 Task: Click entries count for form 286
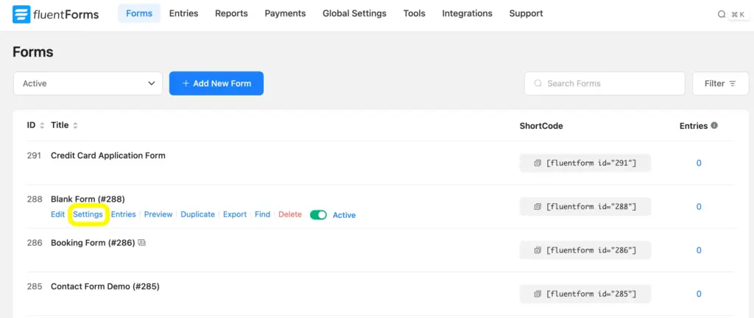(699, 250)
